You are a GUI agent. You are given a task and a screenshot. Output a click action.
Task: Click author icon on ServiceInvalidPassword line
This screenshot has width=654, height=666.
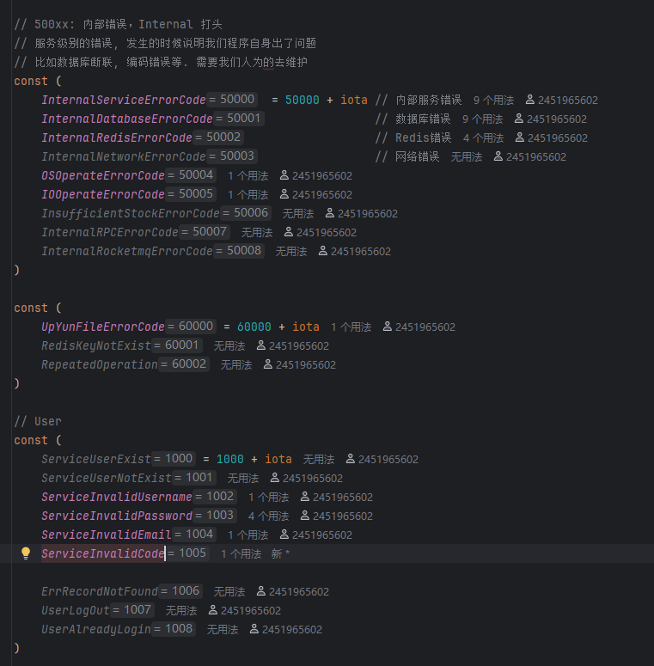(x=304, y=516)
